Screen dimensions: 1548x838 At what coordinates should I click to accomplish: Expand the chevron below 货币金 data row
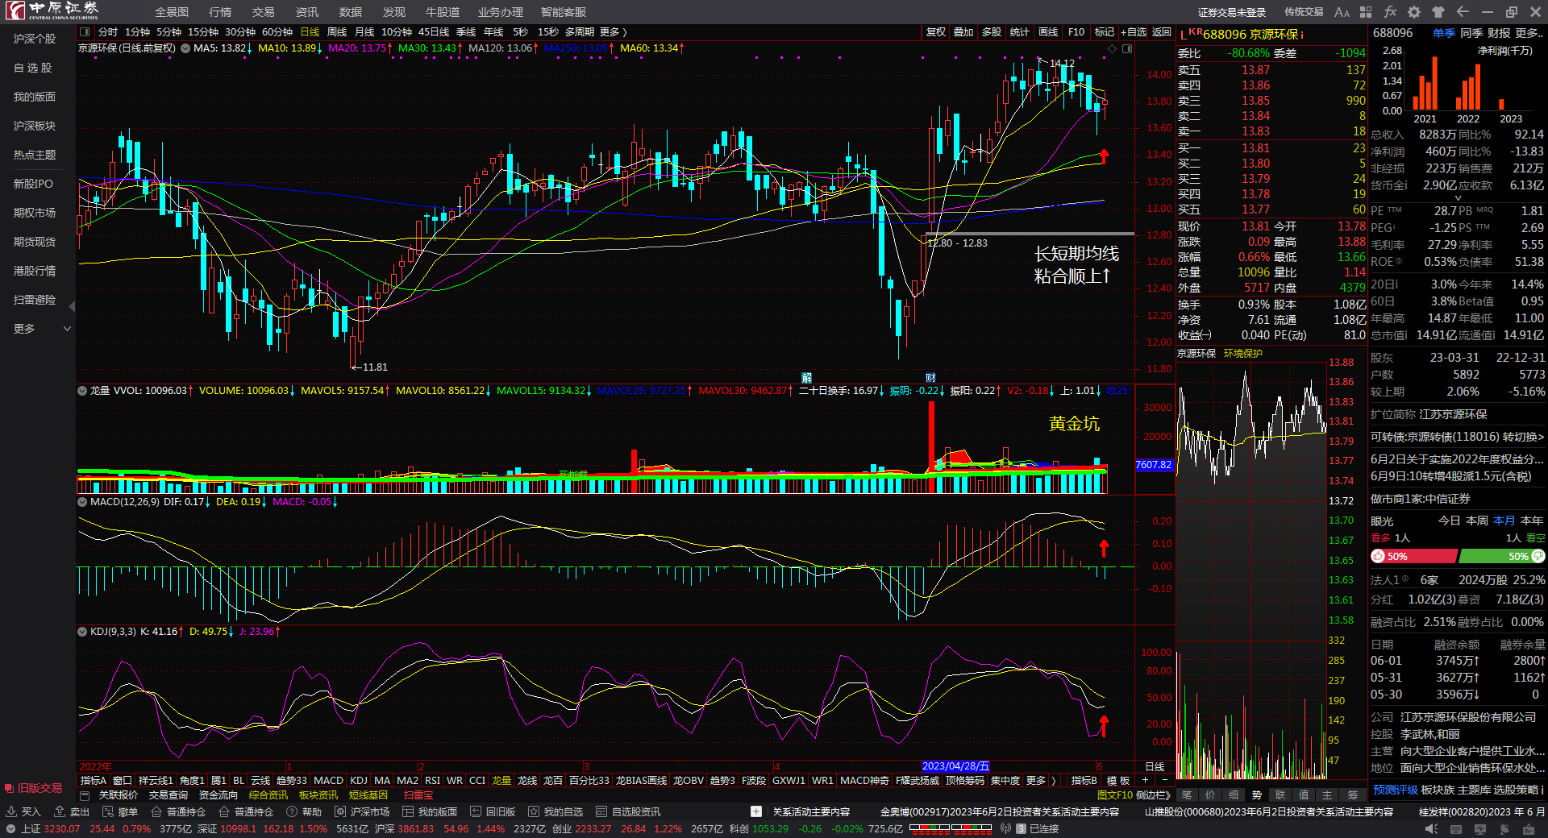[1458, 198]
